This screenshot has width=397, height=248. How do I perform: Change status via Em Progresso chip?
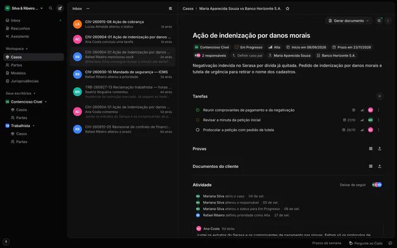click(x=249, y=48)
